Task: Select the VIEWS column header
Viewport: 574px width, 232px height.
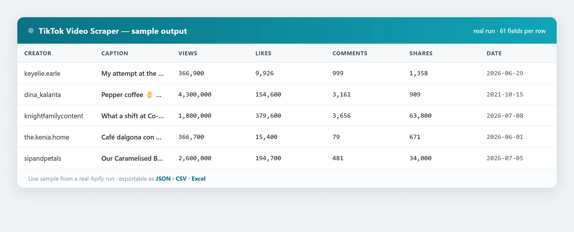Action: [x=188, y=53]
